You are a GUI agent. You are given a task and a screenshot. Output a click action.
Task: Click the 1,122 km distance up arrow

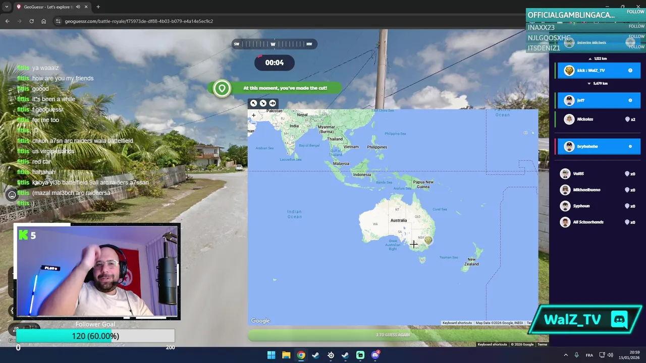tap(590, 58)
